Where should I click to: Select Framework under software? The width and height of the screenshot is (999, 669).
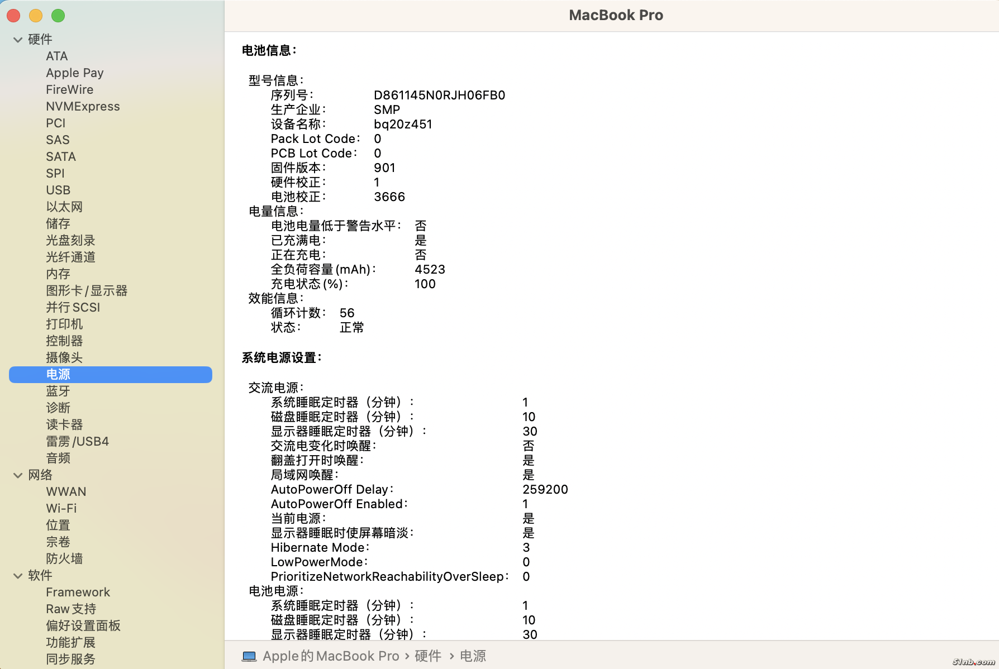pyautogui.click(x=78, y=592)
